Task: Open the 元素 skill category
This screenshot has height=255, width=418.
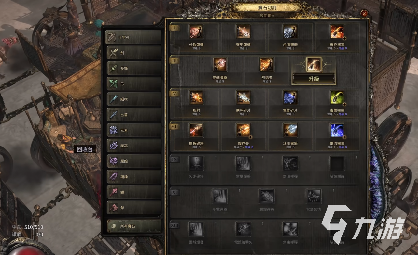Action: [x=134, y=130]
